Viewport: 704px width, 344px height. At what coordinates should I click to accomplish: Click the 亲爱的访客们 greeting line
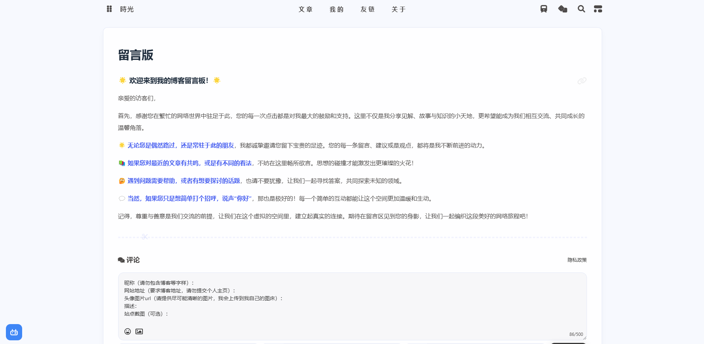coord(137,98)
